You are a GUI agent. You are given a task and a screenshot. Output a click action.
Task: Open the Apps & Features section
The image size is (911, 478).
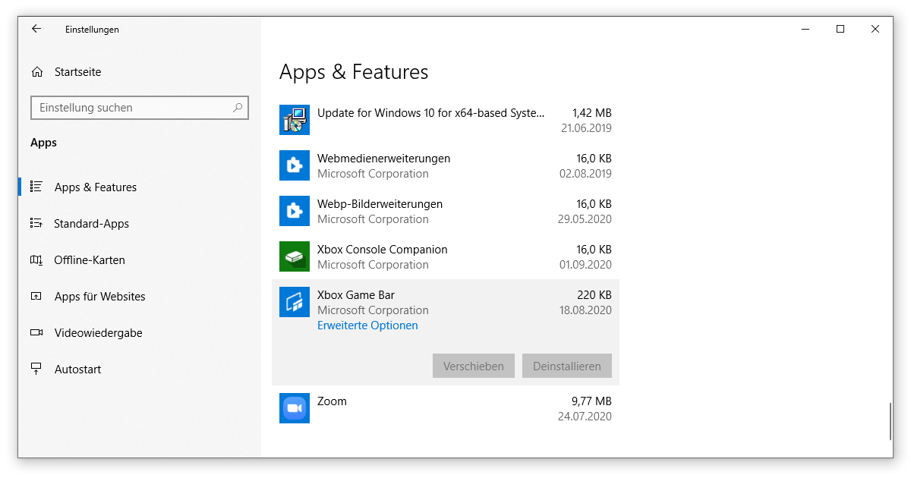click(95, 187)
